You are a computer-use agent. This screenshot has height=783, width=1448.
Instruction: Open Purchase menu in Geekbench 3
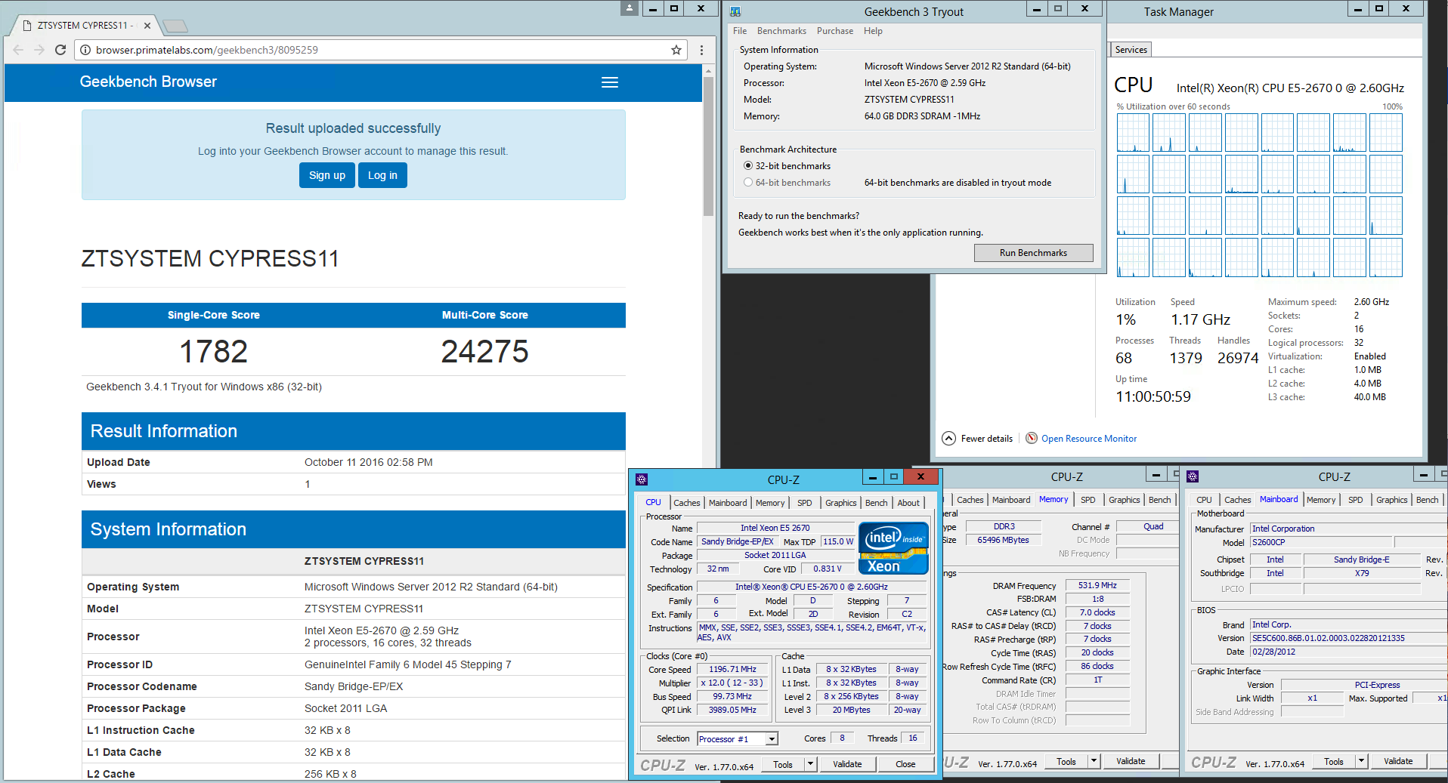tap(835, 31)
